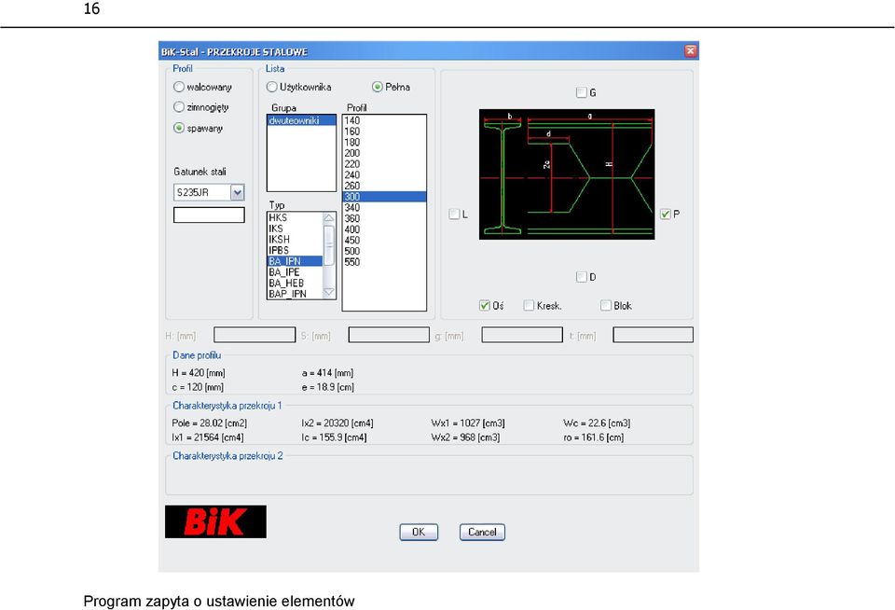Select IKSH in the Typ list
Viewport: 895px width, 610px height.
(296, 240)
